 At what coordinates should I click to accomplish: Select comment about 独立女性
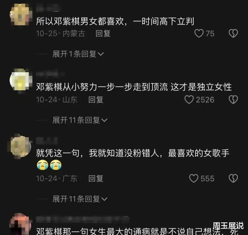tap(134, 87)
